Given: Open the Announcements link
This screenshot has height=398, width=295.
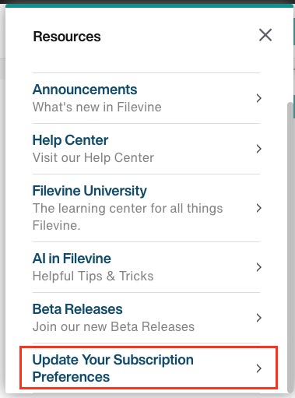Looking at the screenshot, I should coord(85,90).
